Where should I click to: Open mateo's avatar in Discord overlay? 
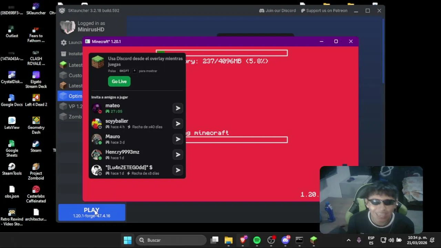96,108
